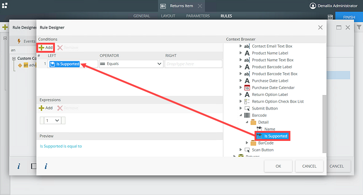Switch to the GENERAL tab
This screenshot has width=363, height=195.
(142, 16)
